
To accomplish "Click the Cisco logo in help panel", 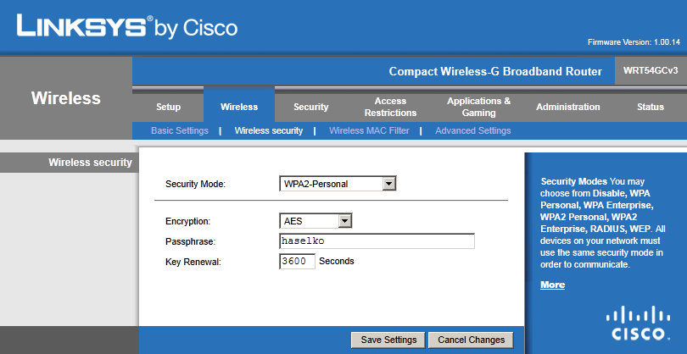I will click(x=638, y=324).
